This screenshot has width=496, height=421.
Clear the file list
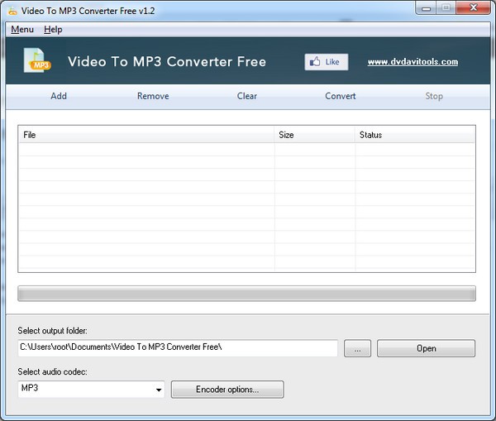(247, 96)
